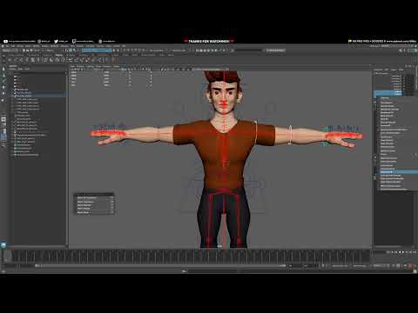Click the YouTube logo in overlay banner
418x313 pixels.
pyautogui.click(x=5, y=42)
